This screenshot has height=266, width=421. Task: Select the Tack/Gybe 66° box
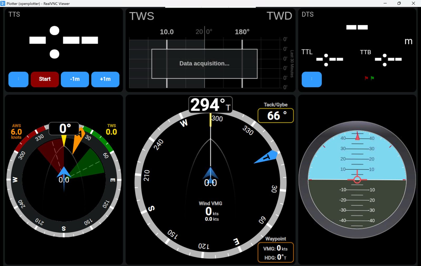tap(275, 116)
